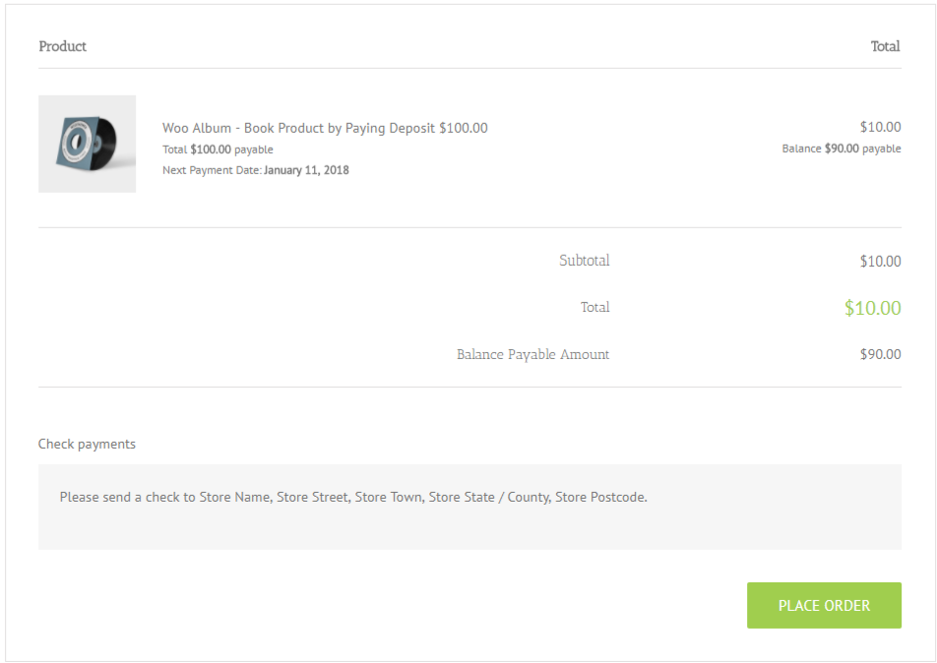Click the Woo Album product title
Screen dimensions: 937x663
[325, 128]
